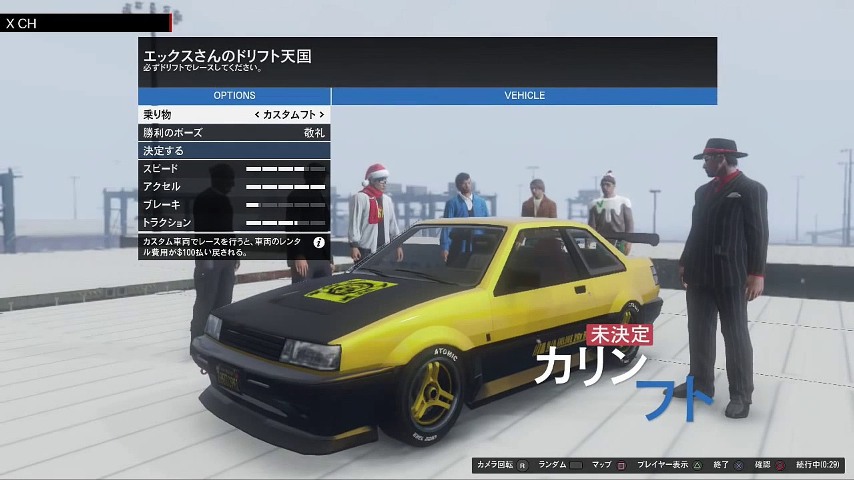Click right arrow beside カスタムフト
This screenshot has height=480, width=854.
pos(322,115)
